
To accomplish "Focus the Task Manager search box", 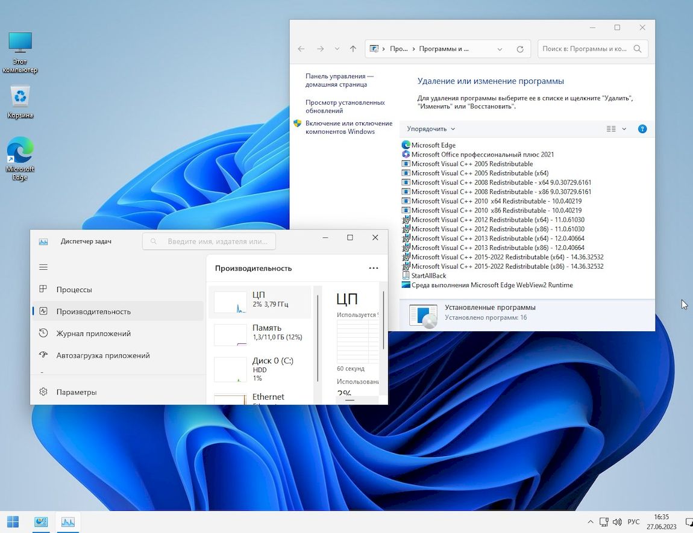I will coord(209,241).
